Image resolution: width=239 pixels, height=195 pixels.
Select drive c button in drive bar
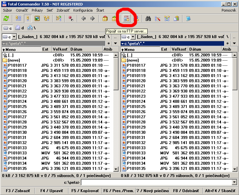click(8, 28)
